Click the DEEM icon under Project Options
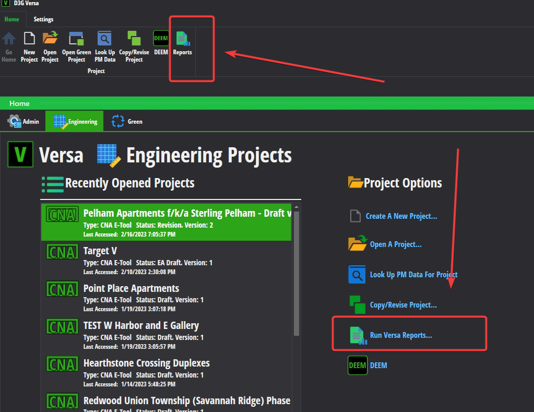 (357, 365)
